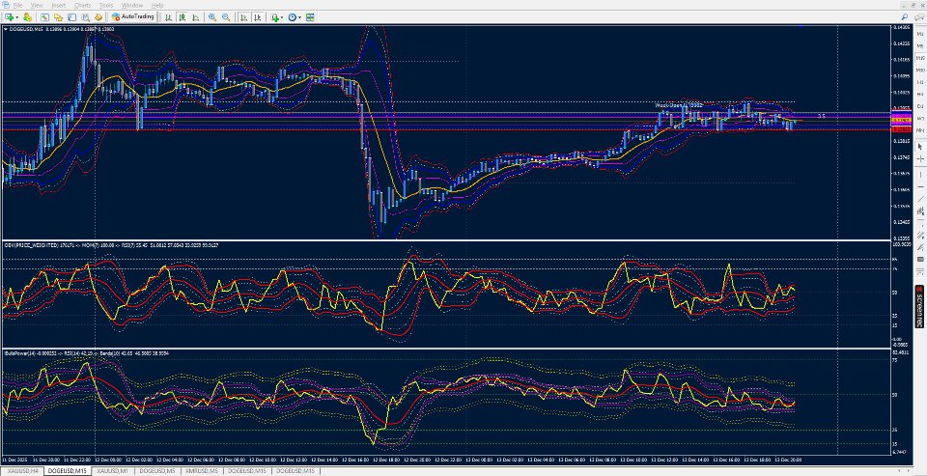The height and width of the screenshot is (476, 927).
Task: Switch chart to Line Chart type
Action: (196, 17)
